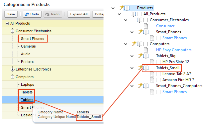Click the Amazon Fire HD 7 page icon
Viewport: 207px width, 127px height.
pyautogui.click(x=152, y=80)
